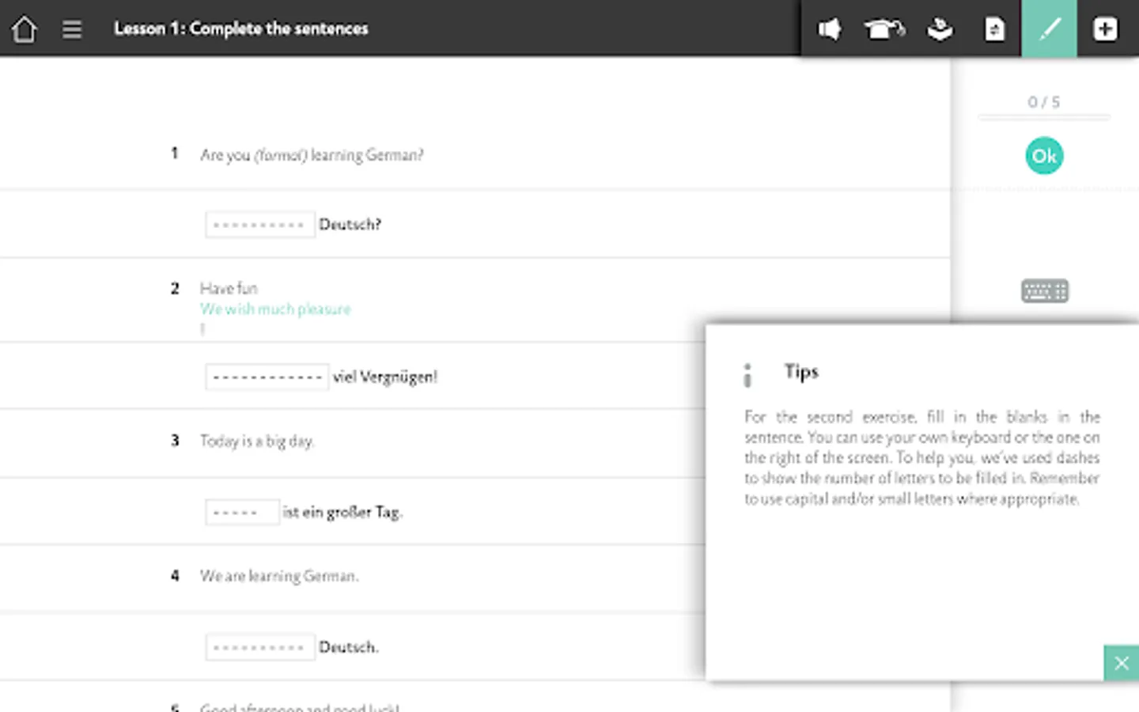Click the Tips info icon

tap(747, 375)
